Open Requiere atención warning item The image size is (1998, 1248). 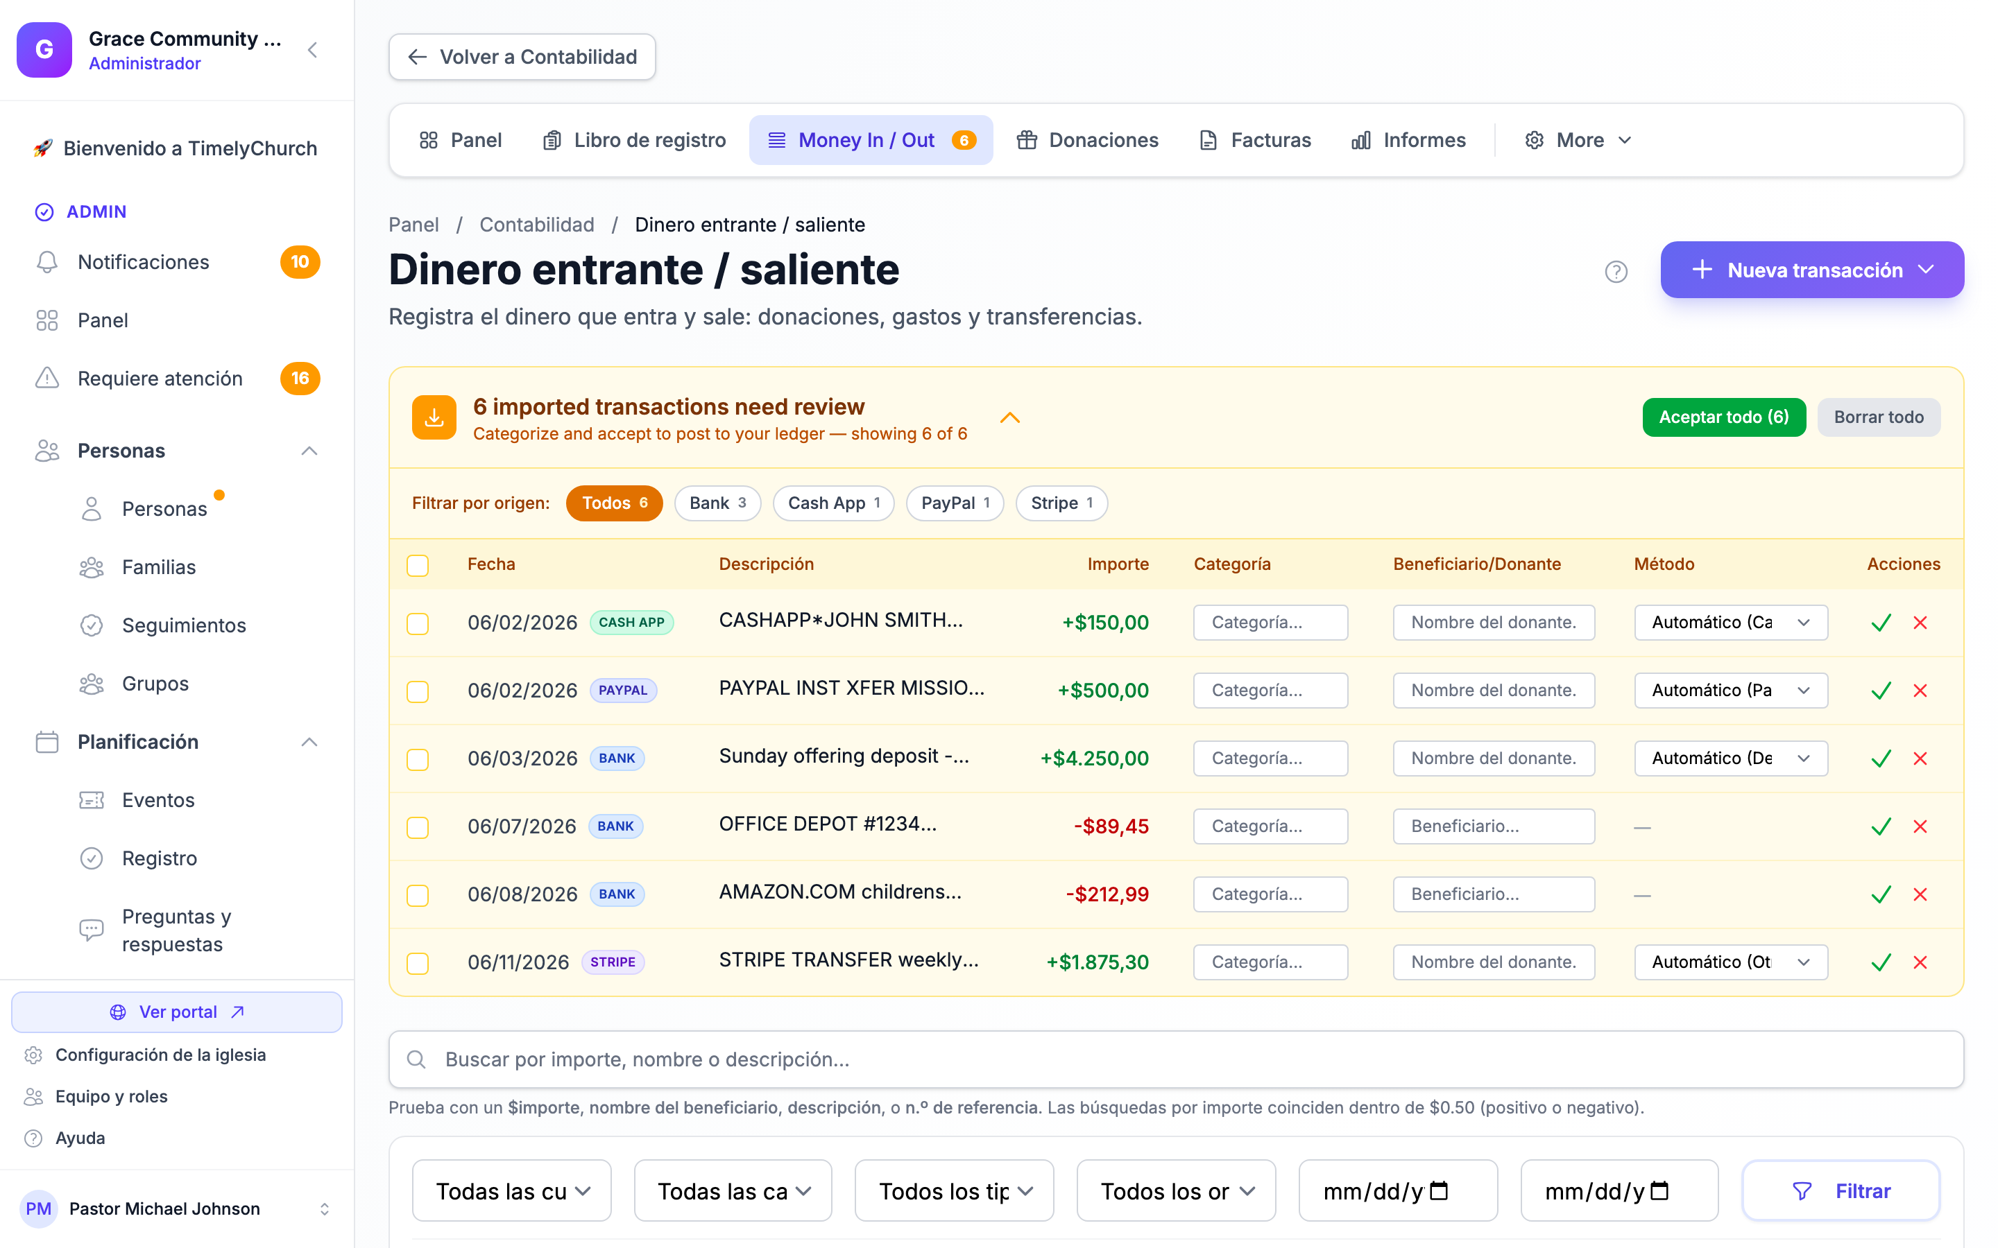177,379
